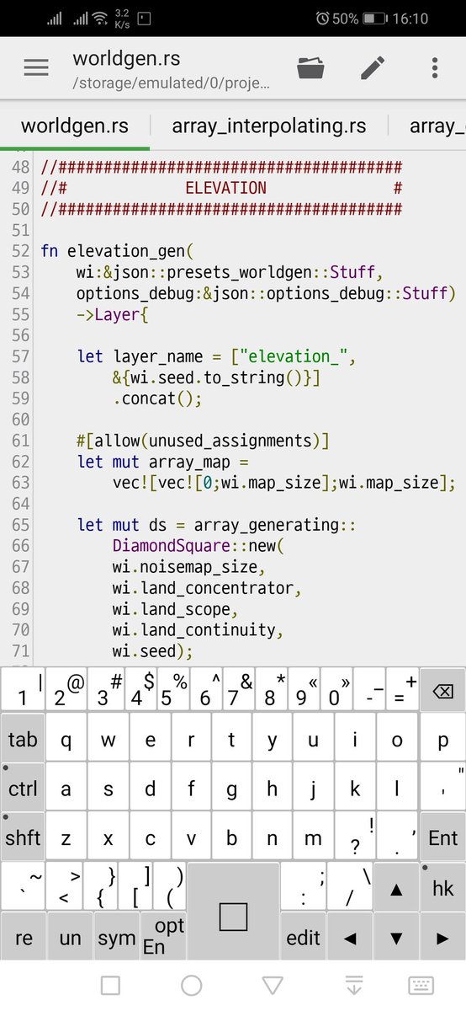Tap the 5 % key
Screen dimensions: 466x1011
tap(172, 691)
